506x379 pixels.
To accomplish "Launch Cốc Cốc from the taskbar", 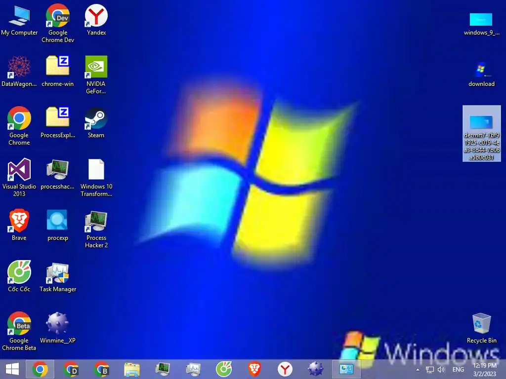I will pos(224,369).
